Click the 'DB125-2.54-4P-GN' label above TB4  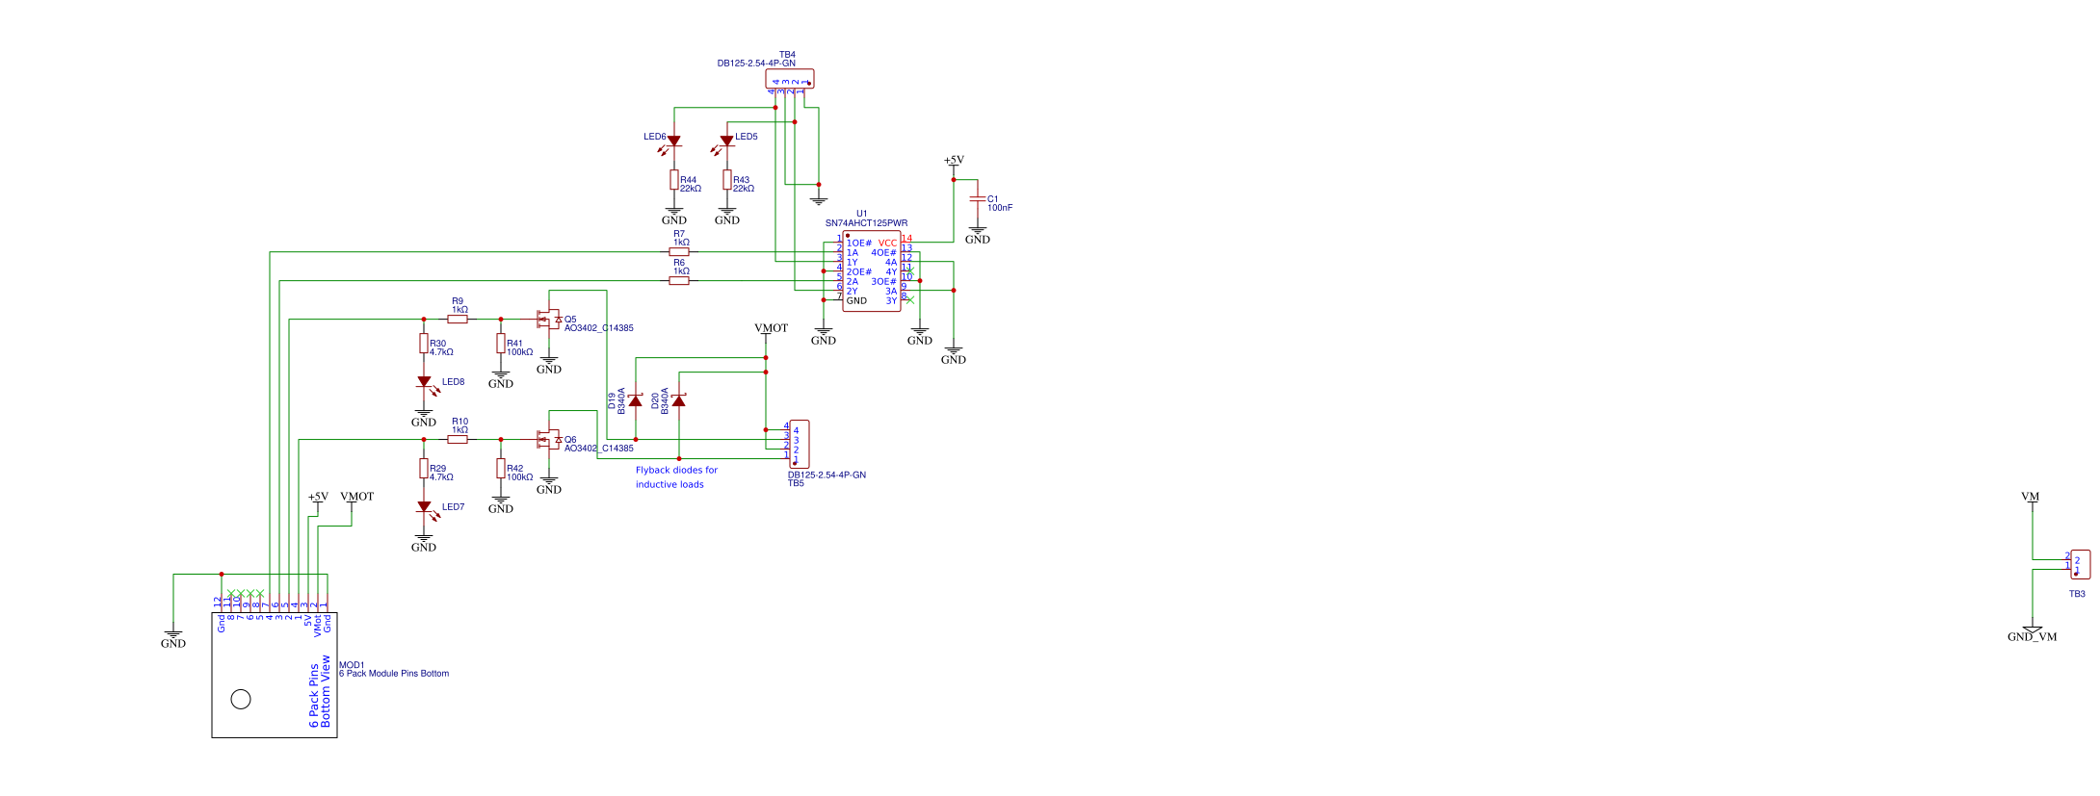pyautogui.click(x=756, y=64)
